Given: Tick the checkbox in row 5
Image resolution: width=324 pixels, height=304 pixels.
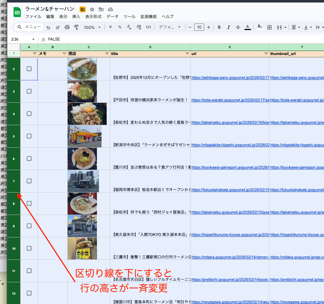Looking at the screenshot, I should coord(29,136).
